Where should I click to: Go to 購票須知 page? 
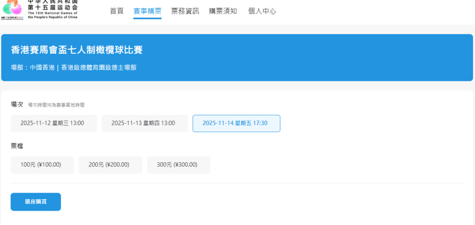(223, 12)
